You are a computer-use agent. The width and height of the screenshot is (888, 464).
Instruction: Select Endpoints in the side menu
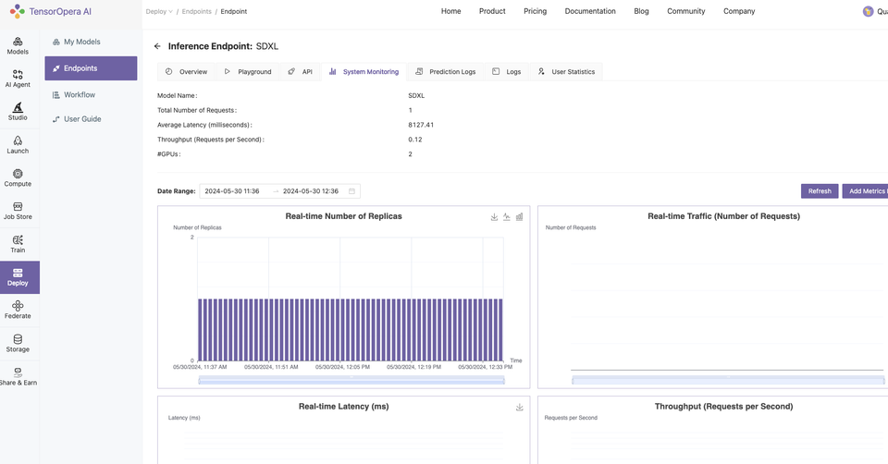pos(91,68)
